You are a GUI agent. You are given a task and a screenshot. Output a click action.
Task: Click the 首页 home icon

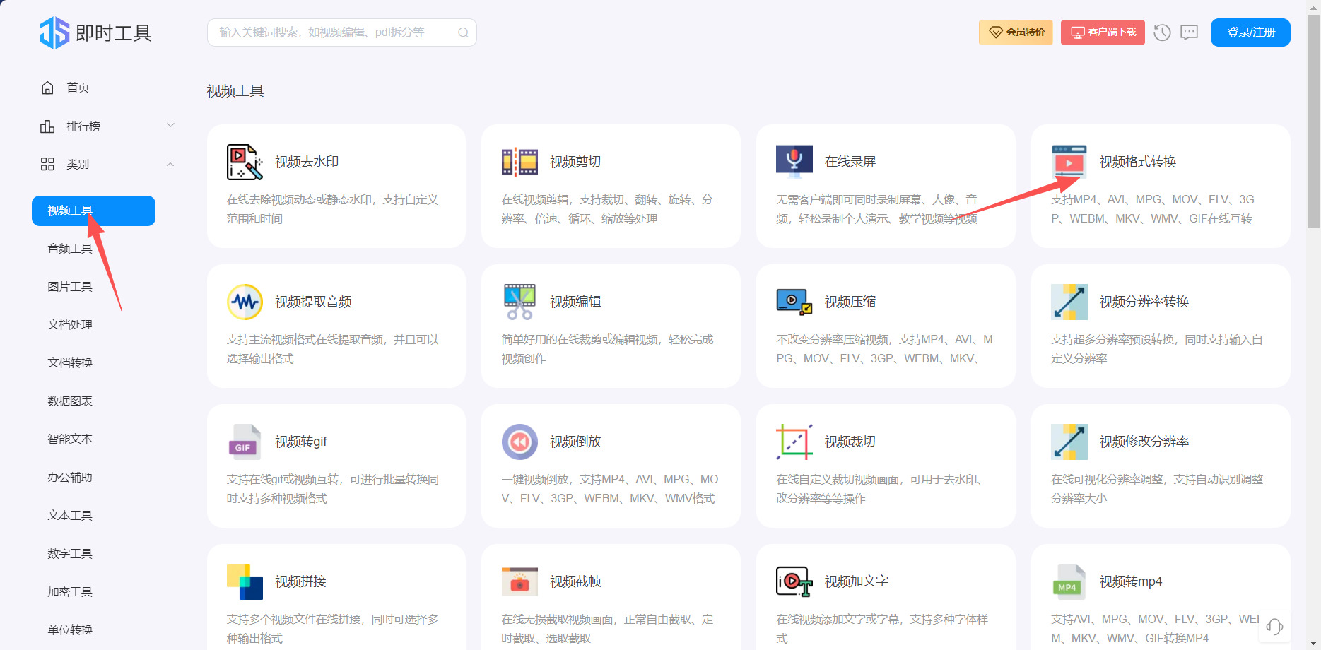[x=47, y=88]
